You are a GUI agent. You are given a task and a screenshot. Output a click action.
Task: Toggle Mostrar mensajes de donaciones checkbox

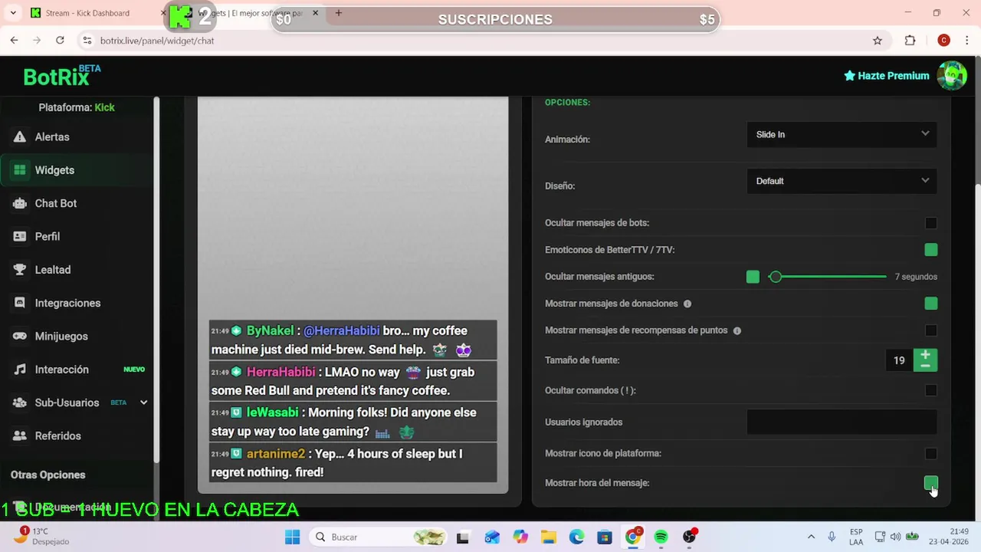(x=930, y=304)
